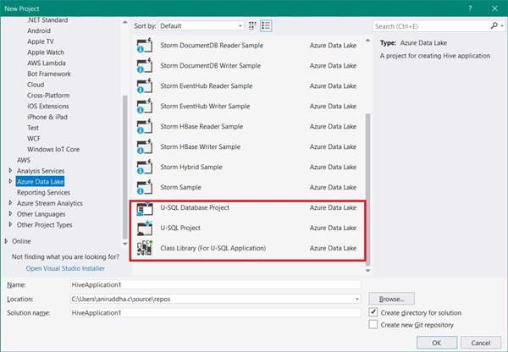The width and height of the screenshot is (508, 352).
Task: Select the Android category
Action: click(x=39, y=30)
